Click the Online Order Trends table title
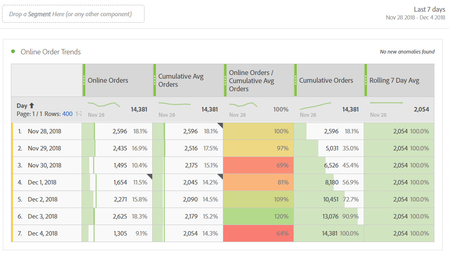The image size is (449, 253). click(51, 52)
